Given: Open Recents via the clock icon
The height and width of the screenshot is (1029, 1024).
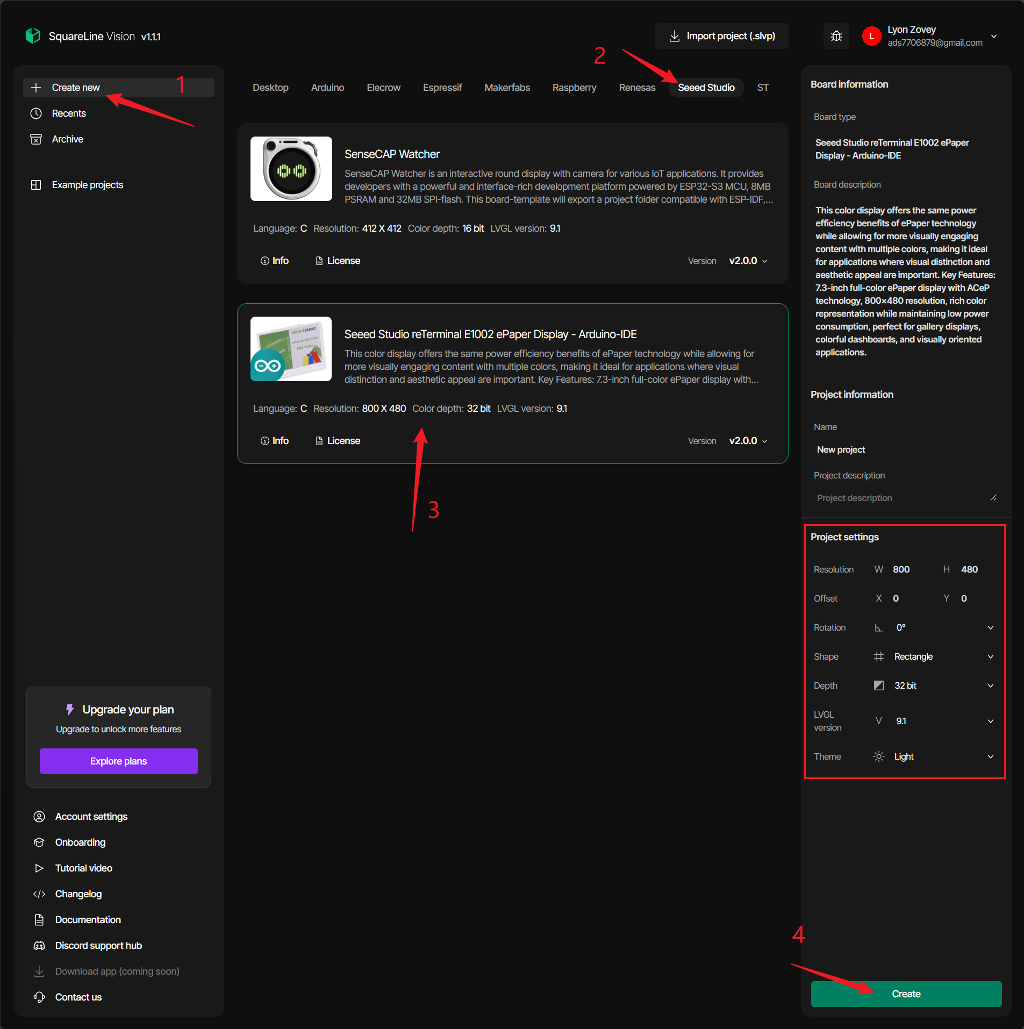Looking at the screenshot, I should [x=36, y=113].
